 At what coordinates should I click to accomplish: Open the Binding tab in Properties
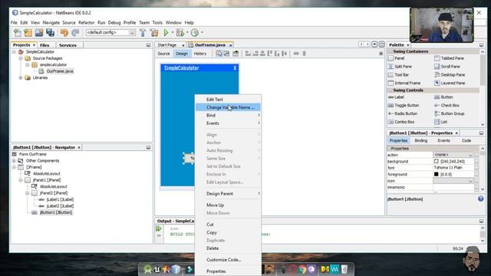tap(421, 140)
